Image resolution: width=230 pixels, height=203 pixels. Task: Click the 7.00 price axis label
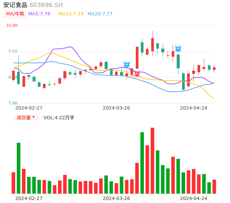13,103
